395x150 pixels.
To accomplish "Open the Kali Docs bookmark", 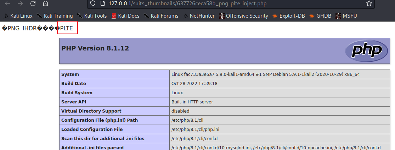I will [x=125, y=16].
